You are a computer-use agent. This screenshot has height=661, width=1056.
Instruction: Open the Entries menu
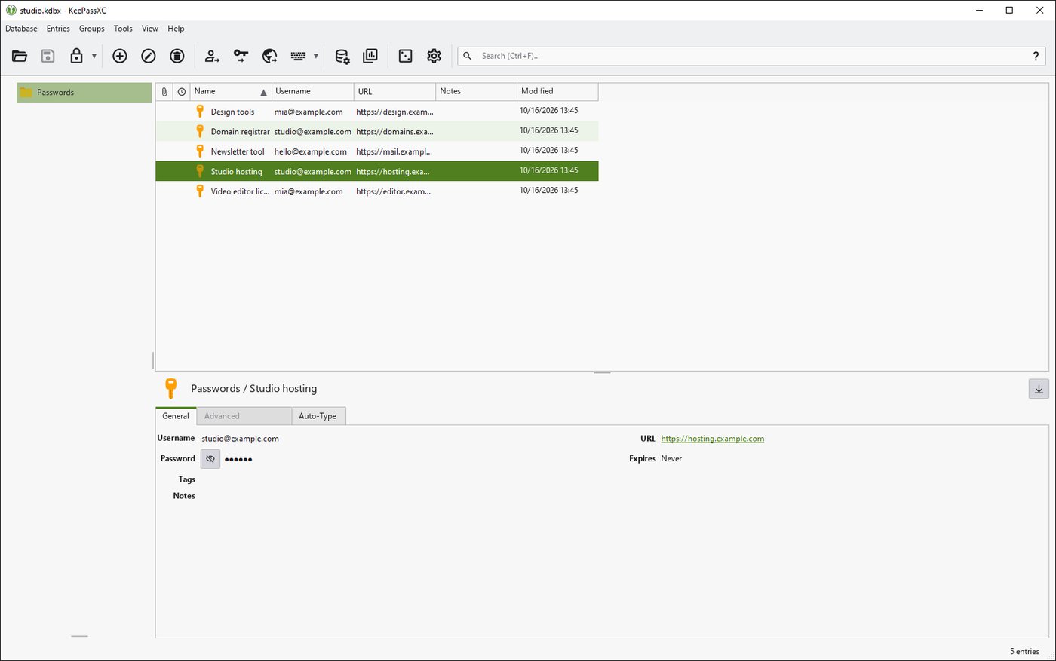click(58, 29)
